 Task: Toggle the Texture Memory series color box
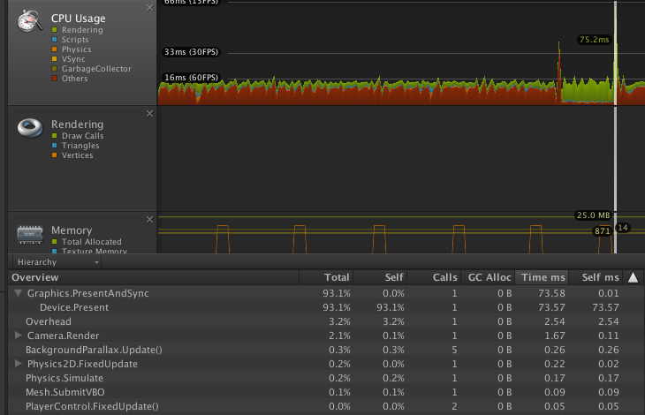54,251
